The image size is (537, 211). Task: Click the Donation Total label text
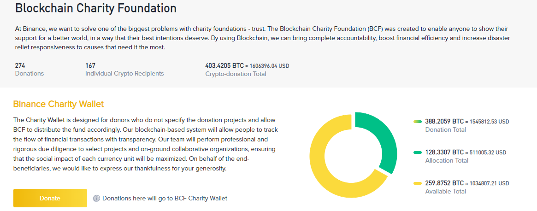coord(446,129)
